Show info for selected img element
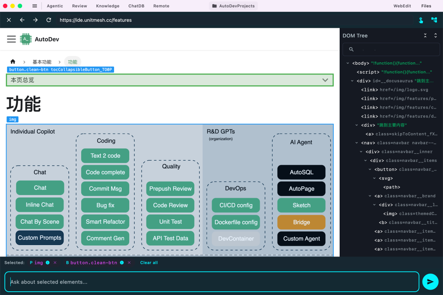This screenshot has height=295, width=443. click(48, 263)
